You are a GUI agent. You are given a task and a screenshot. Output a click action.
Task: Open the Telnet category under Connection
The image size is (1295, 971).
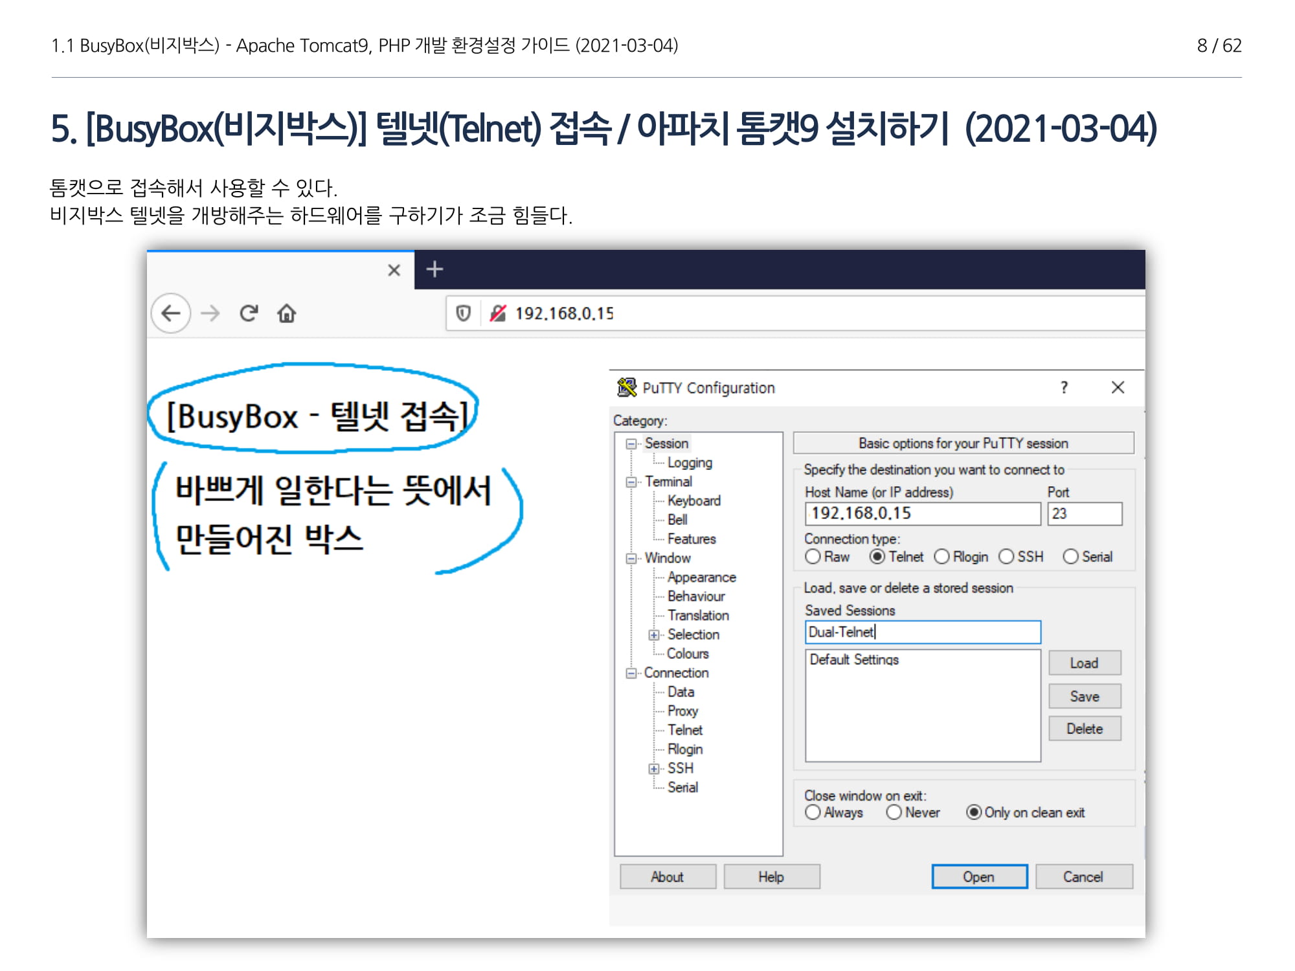[x=685, y=730]
